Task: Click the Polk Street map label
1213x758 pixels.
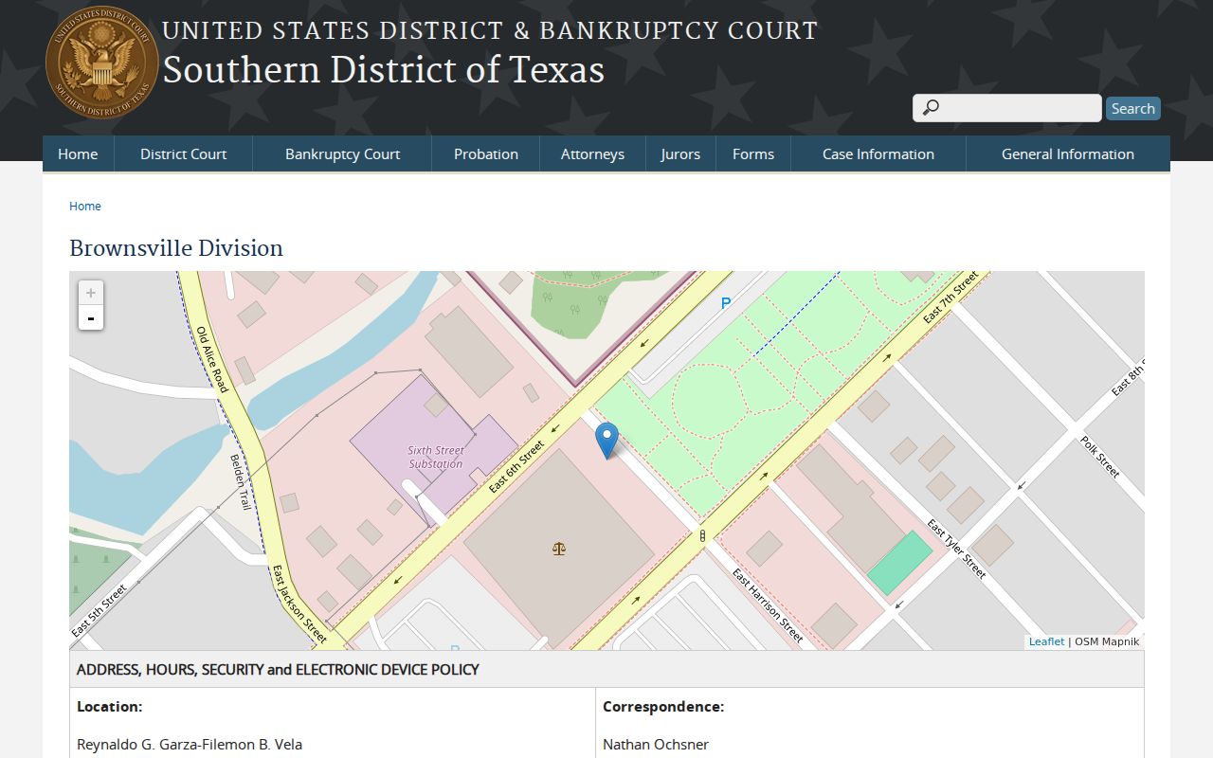Action: click(1100, 457)
